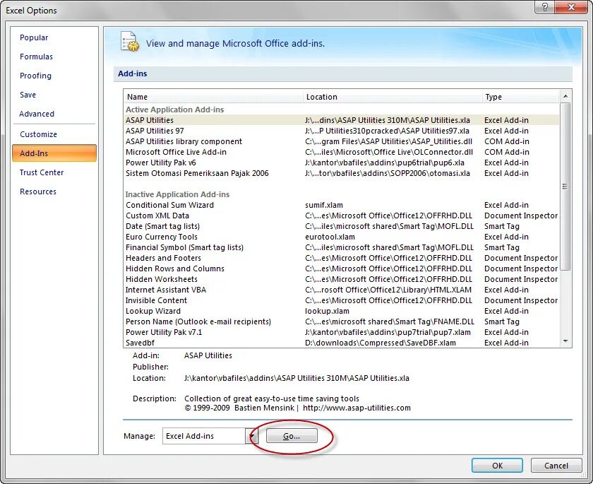Select the ASAP Utilities 97 row

tap(342, 131)
